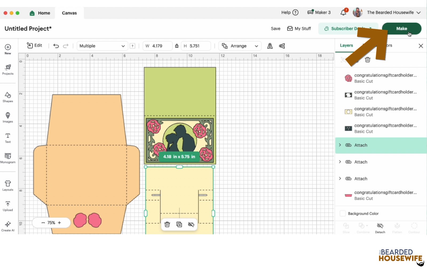This screenshot has width=427, height=271.
Task: Delete selection using canvas trash icon
Action: [x=167, y=224]
